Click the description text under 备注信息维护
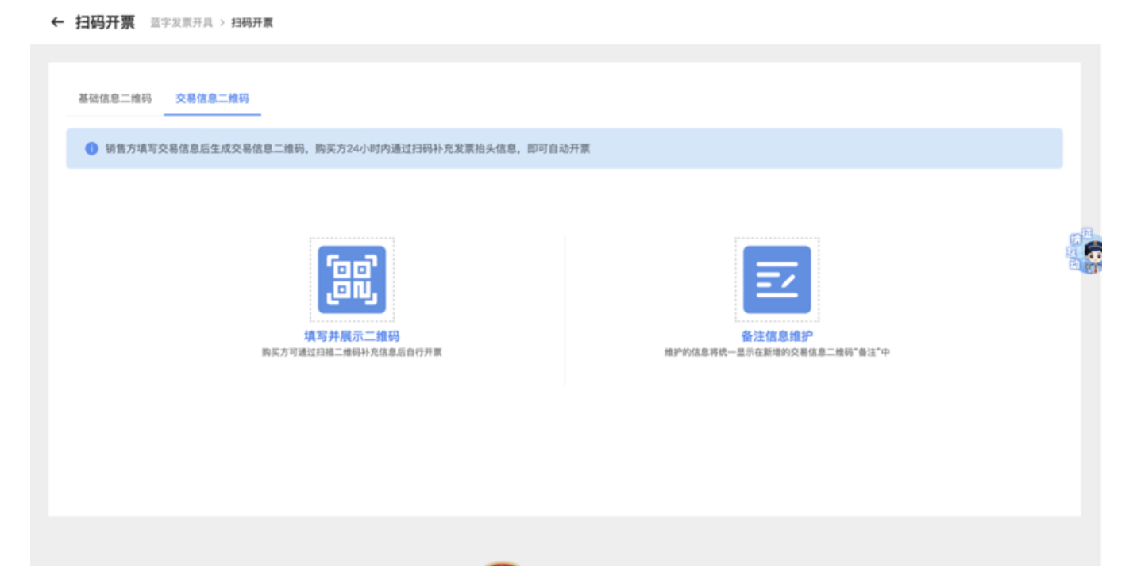1137x582 pixels. (776, 349)
